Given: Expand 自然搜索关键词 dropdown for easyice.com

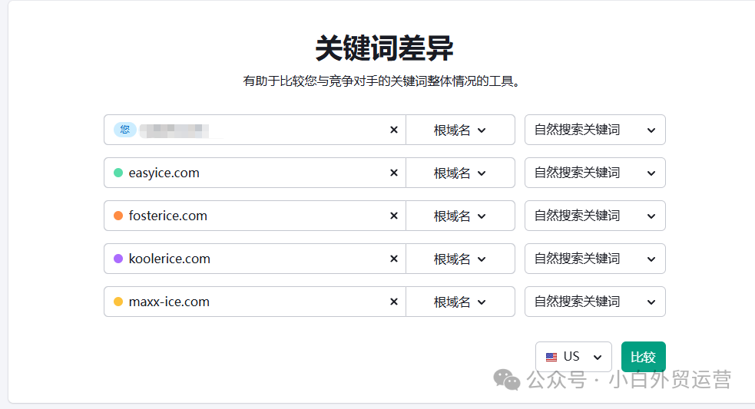Looking at the screenshot, I should (595, 173).
